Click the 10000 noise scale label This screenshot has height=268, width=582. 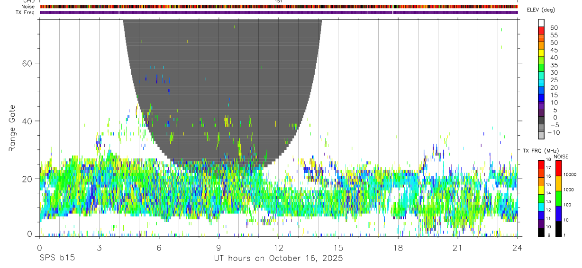click(568, 174)
